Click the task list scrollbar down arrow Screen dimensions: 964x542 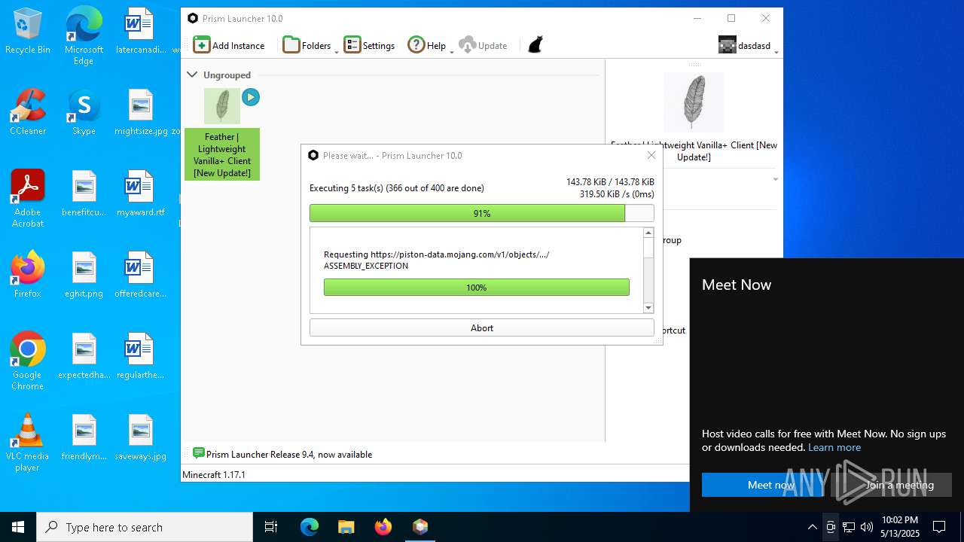coord(648,307)
